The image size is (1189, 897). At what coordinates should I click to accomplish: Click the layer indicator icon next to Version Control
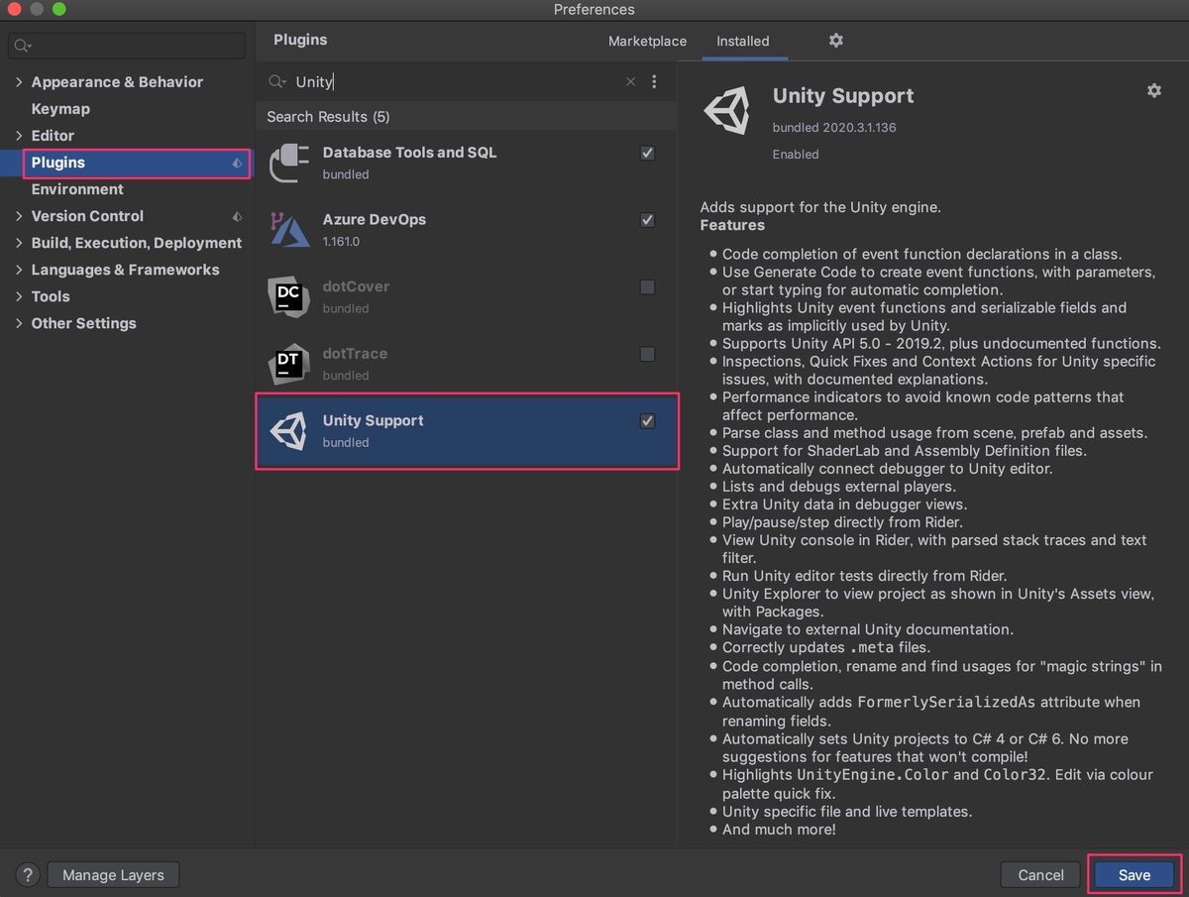click(x=237, y=216)
